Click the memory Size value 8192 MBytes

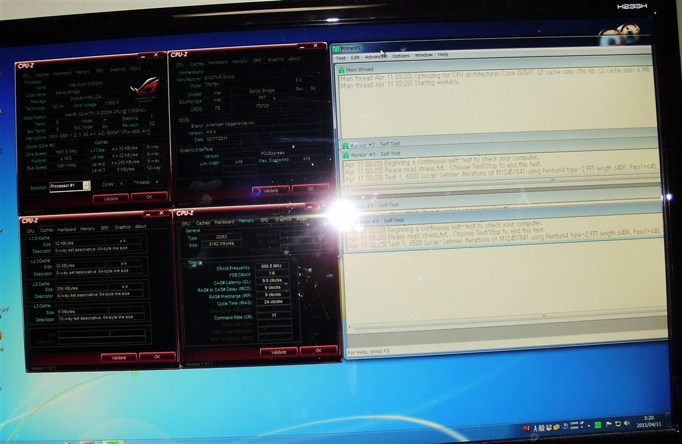[221, 244]
